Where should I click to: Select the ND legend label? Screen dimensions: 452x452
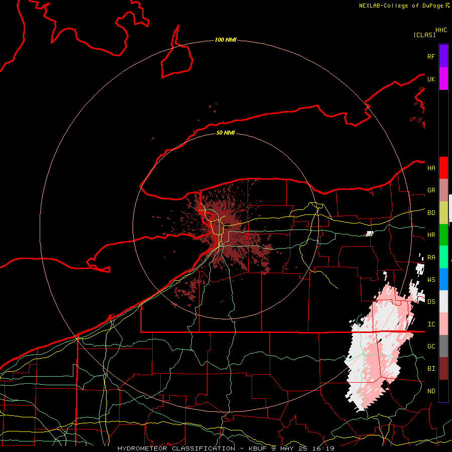[431, 391]
